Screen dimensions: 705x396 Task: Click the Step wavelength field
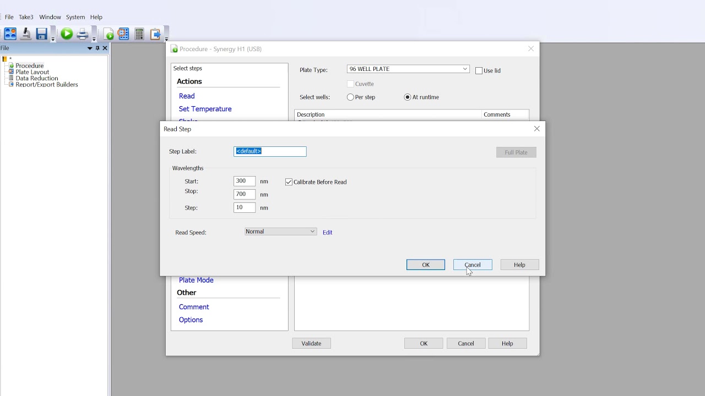245,207
